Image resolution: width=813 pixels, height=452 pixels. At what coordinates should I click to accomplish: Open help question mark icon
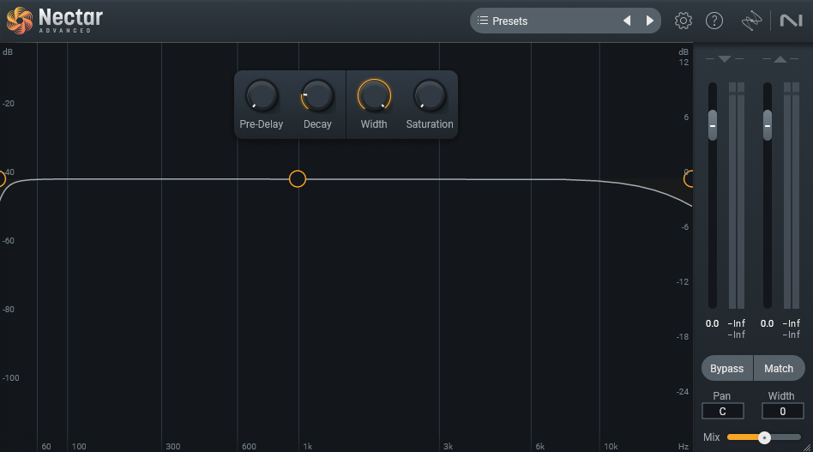714,21
